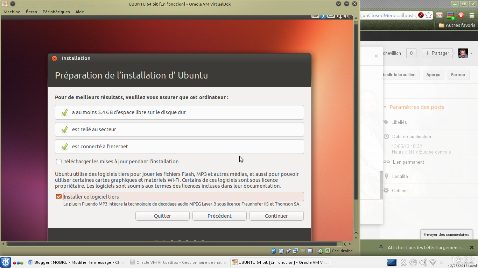Click the VirtualBox network adapter status icon
This screenshot has height=268, width=478.
(296, 251)
